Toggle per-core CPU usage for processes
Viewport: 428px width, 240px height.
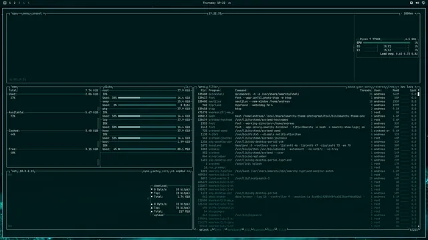point(364,87)
